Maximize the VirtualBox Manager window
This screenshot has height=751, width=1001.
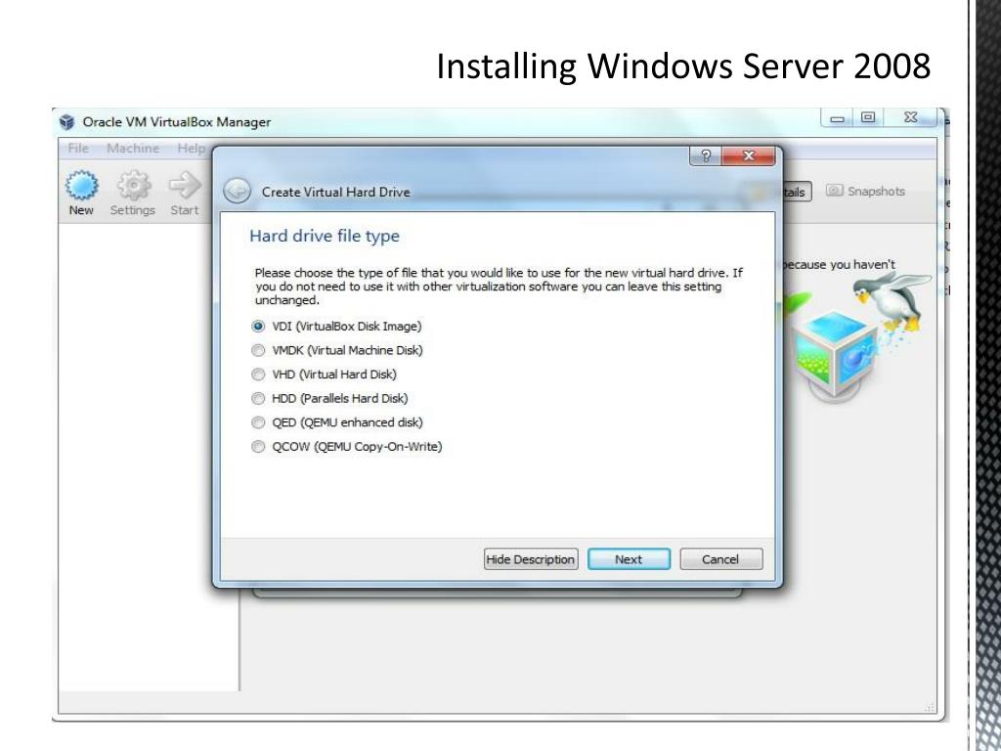(868, 117)
